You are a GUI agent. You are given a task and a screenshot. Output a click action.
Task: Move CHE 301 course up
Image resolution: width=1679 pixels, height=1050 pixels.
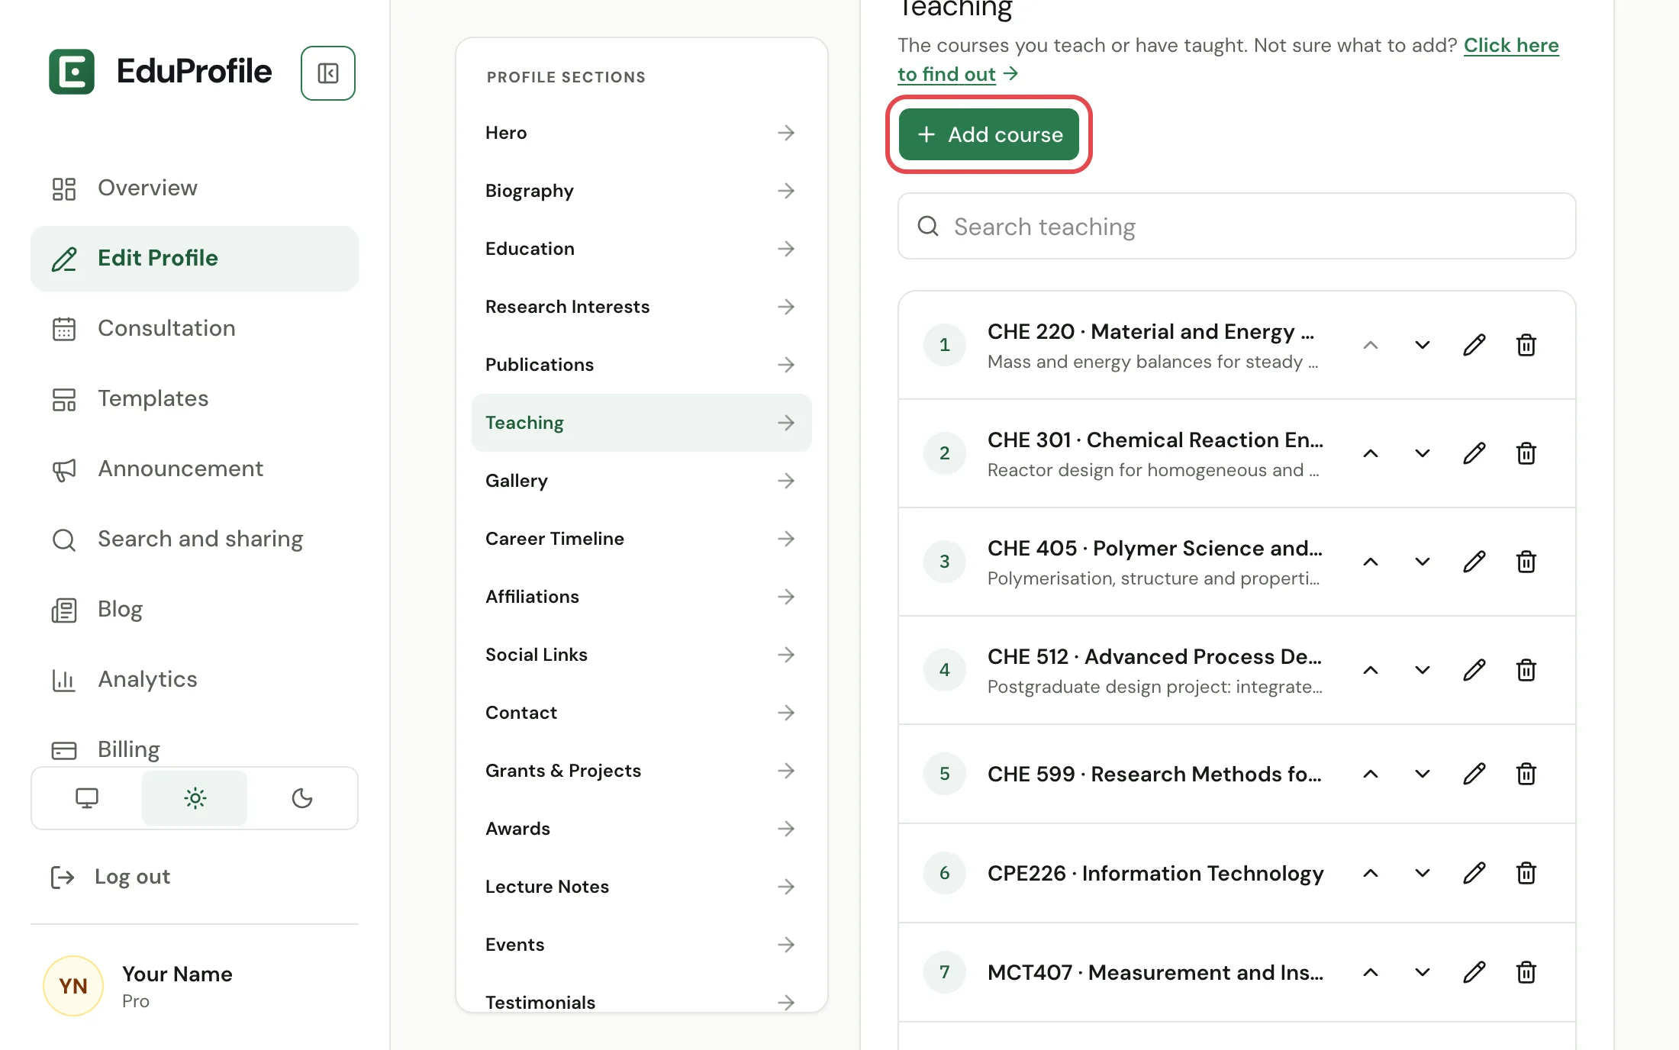1371,453
